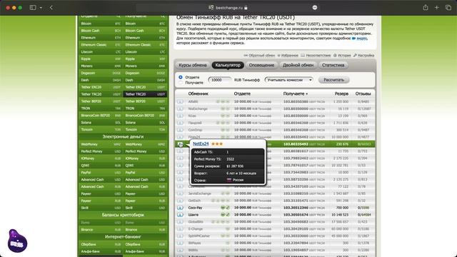This screenshot has width=457, height=257.
Task: Select the Отдаете radio button
Action: [x=181, y=77]
